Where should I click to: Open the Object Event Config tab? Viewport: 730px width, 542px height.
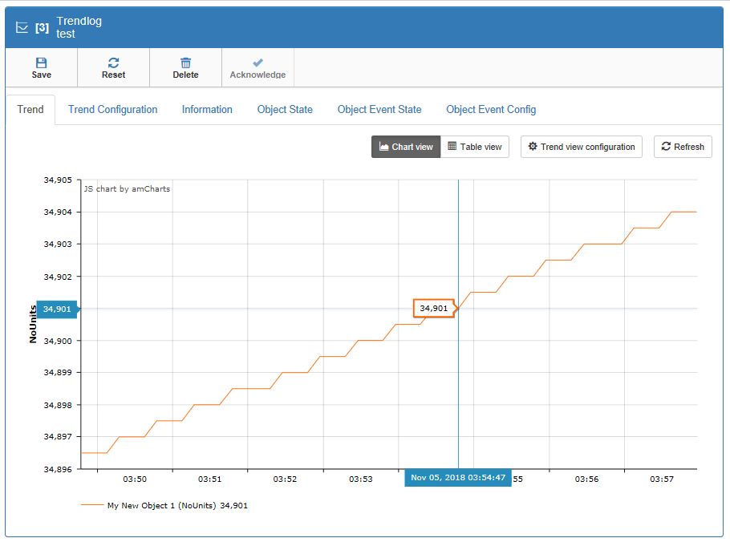[491, 110]
